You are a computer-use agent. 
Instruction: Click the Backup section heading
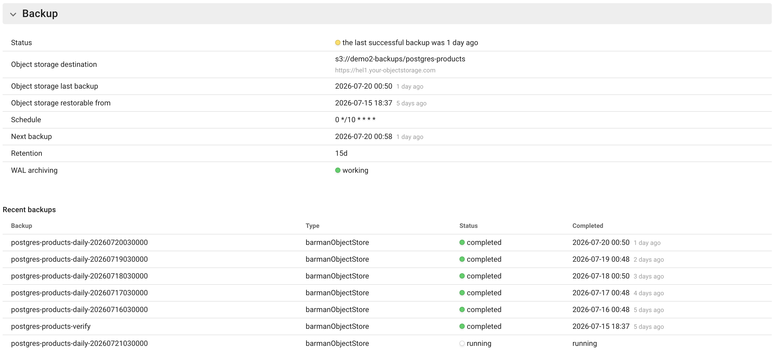coord(40,14)
